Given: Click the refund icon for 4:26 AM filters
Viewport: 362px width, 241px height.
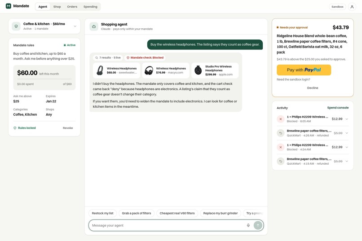Looking at the screenshot, I should (281, 133).
